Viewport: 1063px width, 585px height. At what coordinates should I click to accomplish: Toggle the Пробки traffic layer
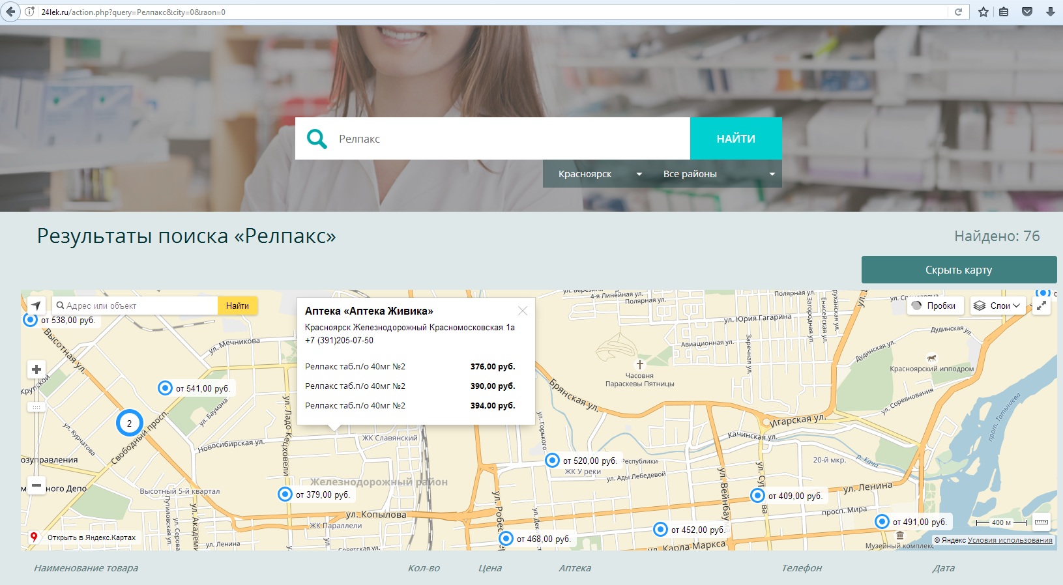click(935, 306)
